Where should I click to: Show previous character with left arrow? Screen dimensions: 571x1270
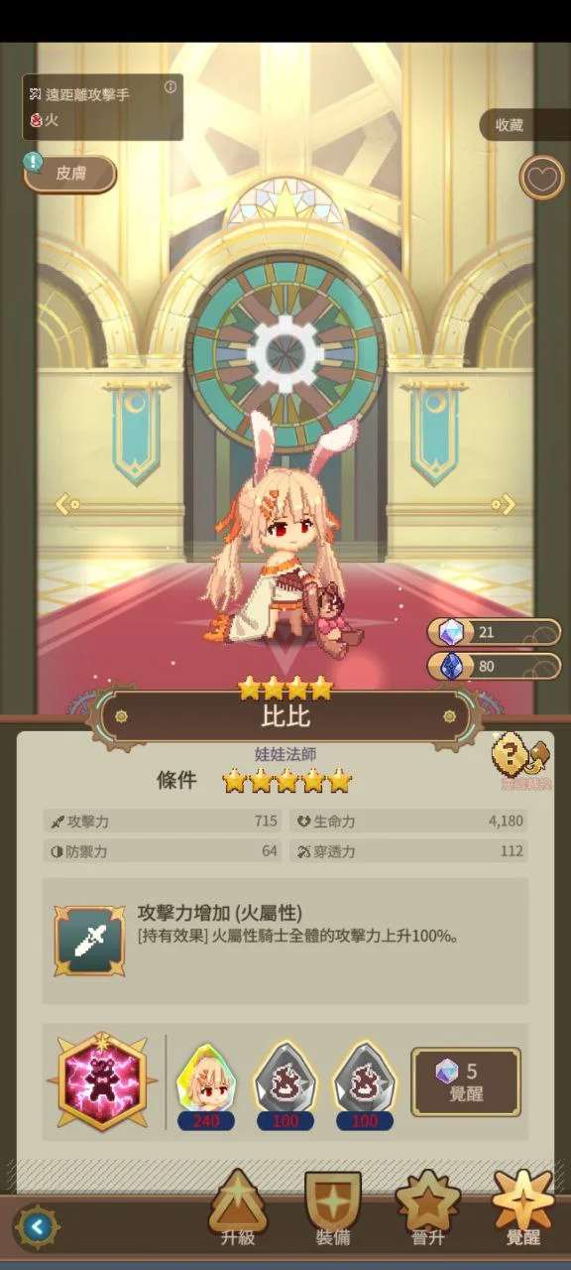click(66, 504)
